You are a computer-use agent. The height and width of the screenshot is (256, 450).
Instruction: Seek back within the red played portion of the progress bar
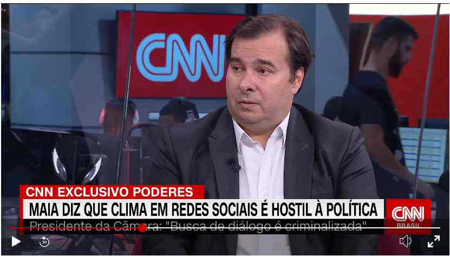74,228
